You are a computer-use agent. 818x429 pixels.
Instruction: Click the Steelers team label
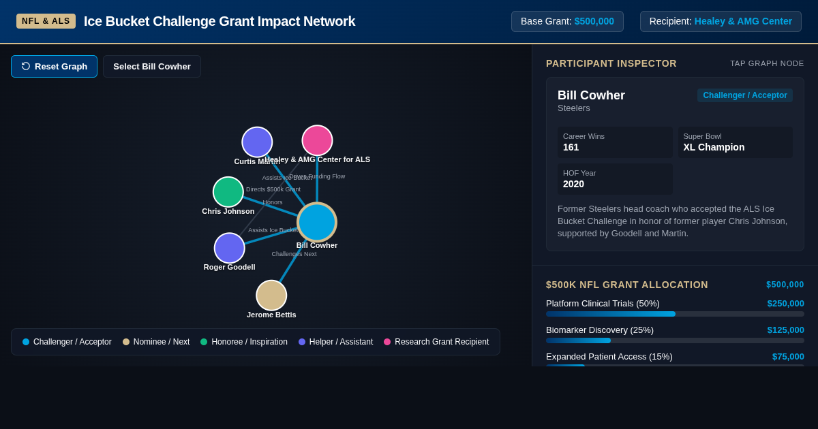574,108
